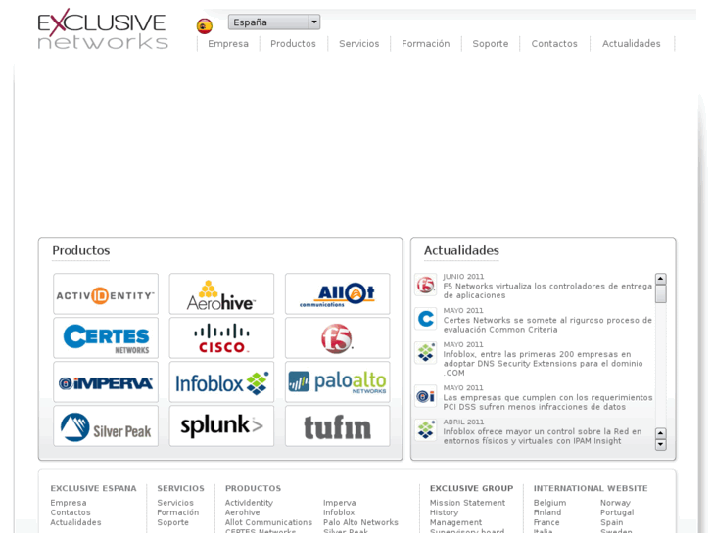Click footer Formación link

[178, 512]
